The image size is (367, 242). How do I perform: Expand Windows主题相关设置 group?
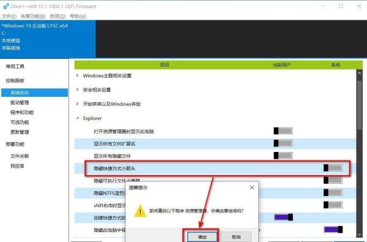pos(78,75)
